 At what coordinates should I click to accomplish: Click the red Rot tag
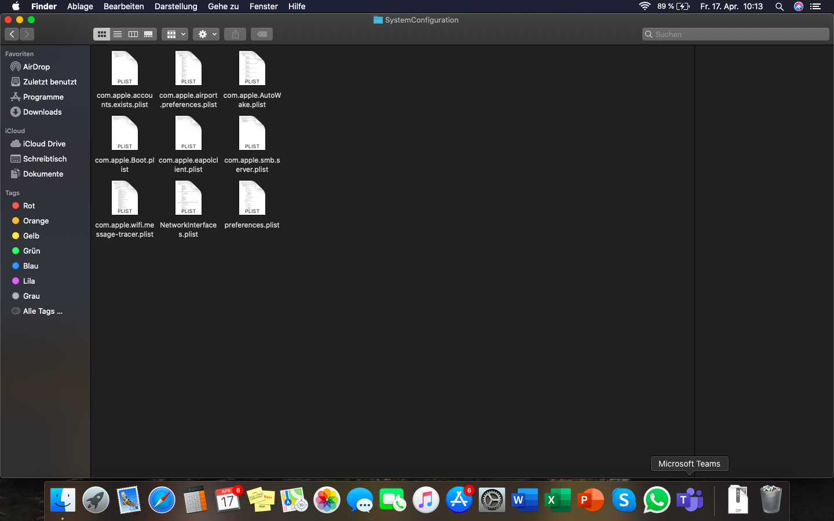tap(28, 206)
